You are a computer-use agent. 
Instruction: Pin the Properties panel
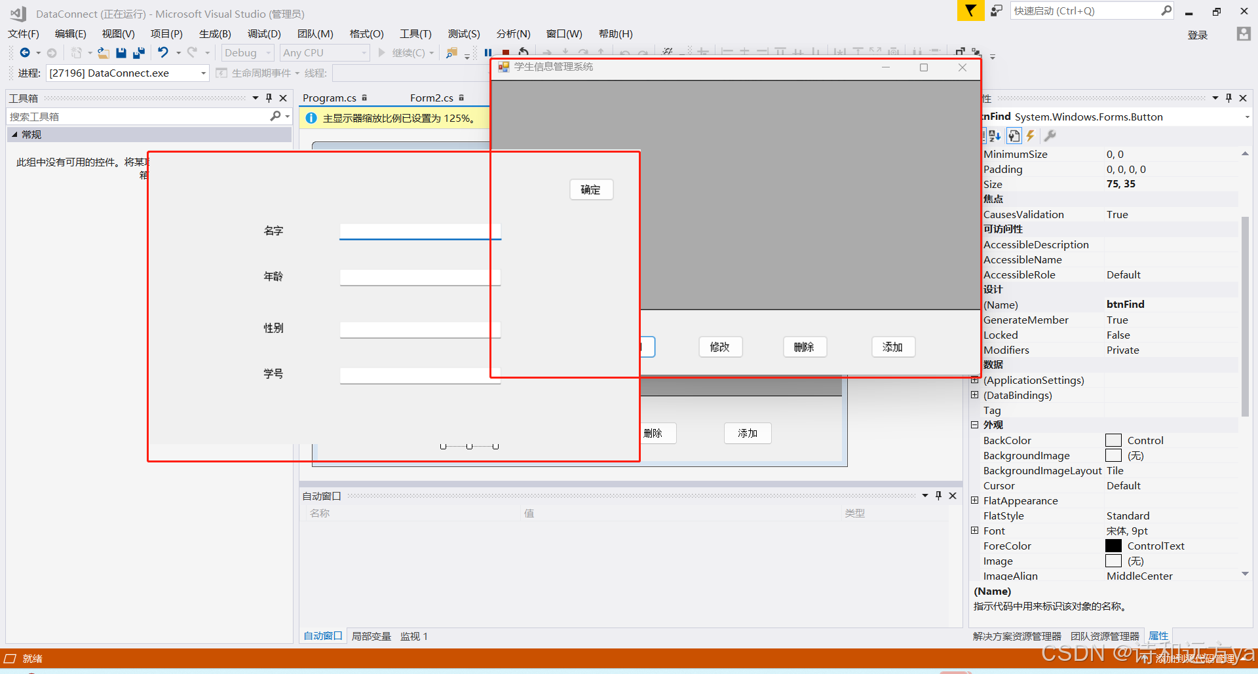pyautogui.click(x=1229, y=98)
